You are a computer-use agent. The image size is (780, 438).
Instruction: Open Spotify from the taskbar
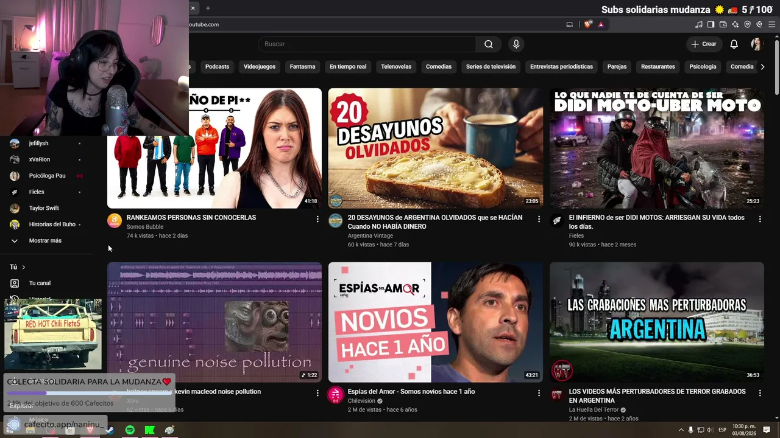click(x=130, y=430)
